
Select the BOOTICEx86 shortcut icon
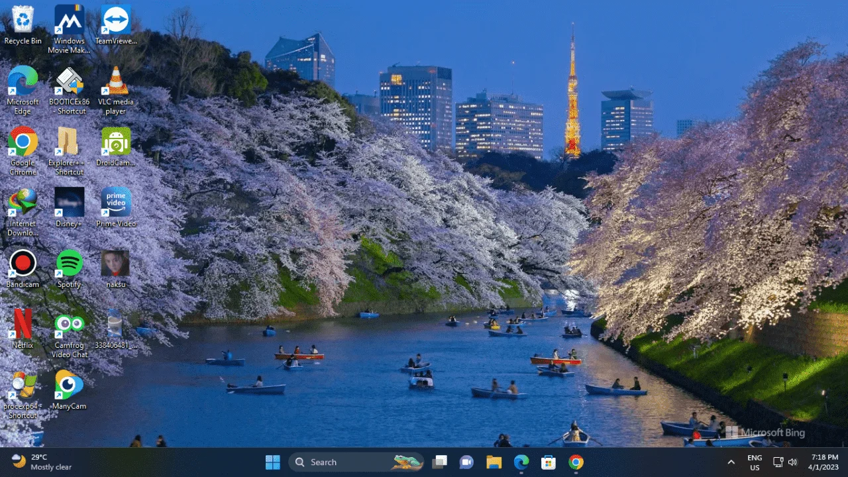69,91
